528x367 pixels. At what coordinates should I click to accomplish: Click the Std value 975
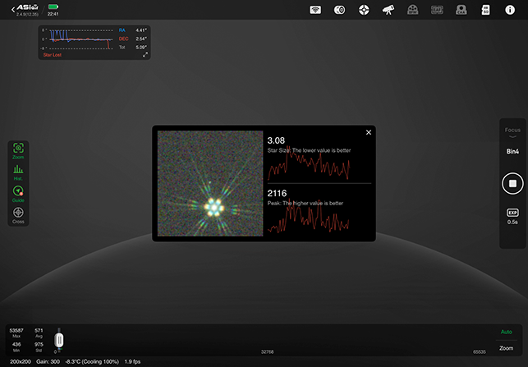click(x=39, y=345)
